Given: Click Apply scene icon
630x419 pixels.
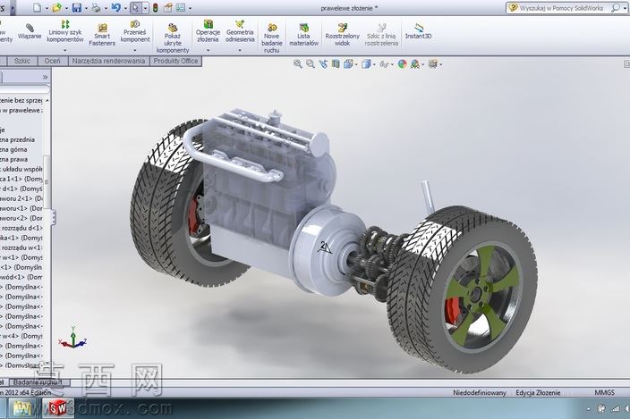Looking at the screenshot, I should click(415, 64).
